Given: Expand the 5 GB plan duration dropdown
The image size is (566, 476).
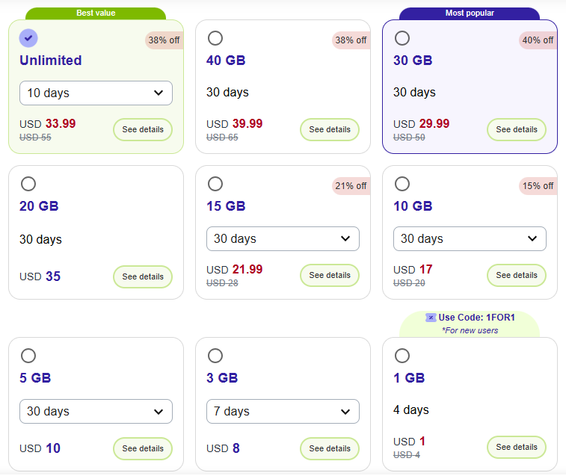Looking at the screenshot, I should pyautogui.click(x=96, y=412).
